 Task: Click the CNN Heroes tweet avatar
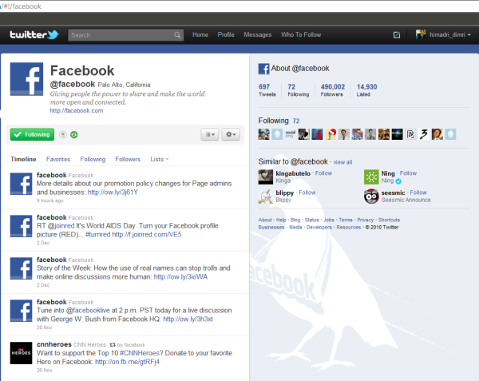point(21,353)
